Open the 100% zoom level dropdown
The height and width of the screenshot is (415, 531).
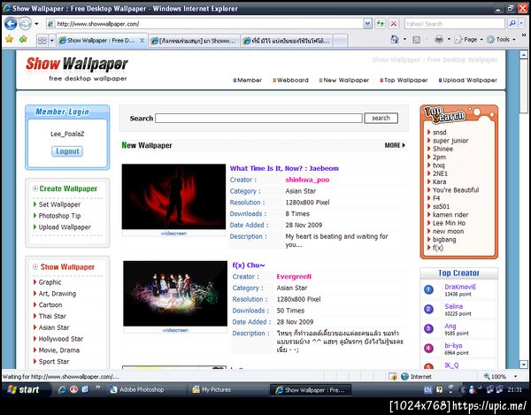click(x=515, y=376)
